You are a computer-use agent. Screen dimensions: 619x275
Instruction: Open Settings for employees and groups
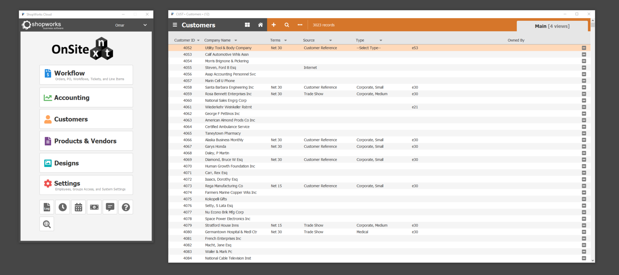point(86,185)
